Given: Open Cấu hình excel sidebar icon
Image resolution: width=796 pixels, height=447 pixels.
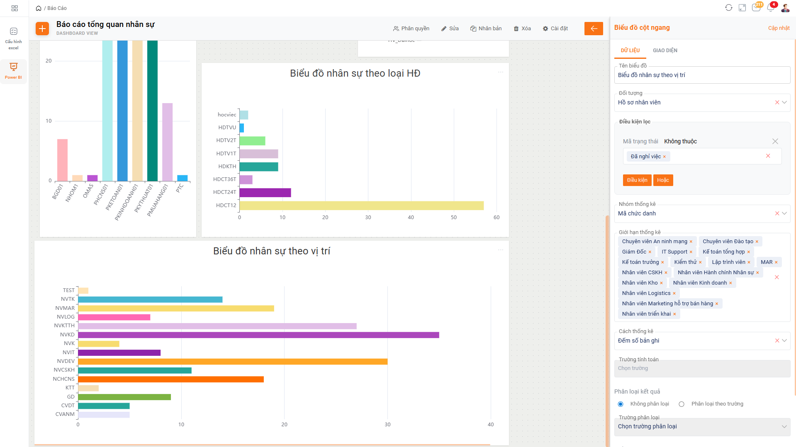Looking at the screenshot, I should (14, 38).
